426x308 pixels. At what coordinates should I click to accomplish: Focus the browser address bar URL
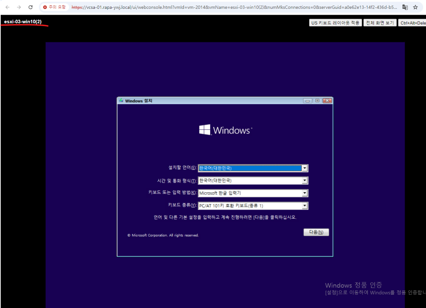pyautogui.click(x=234, y=7)
